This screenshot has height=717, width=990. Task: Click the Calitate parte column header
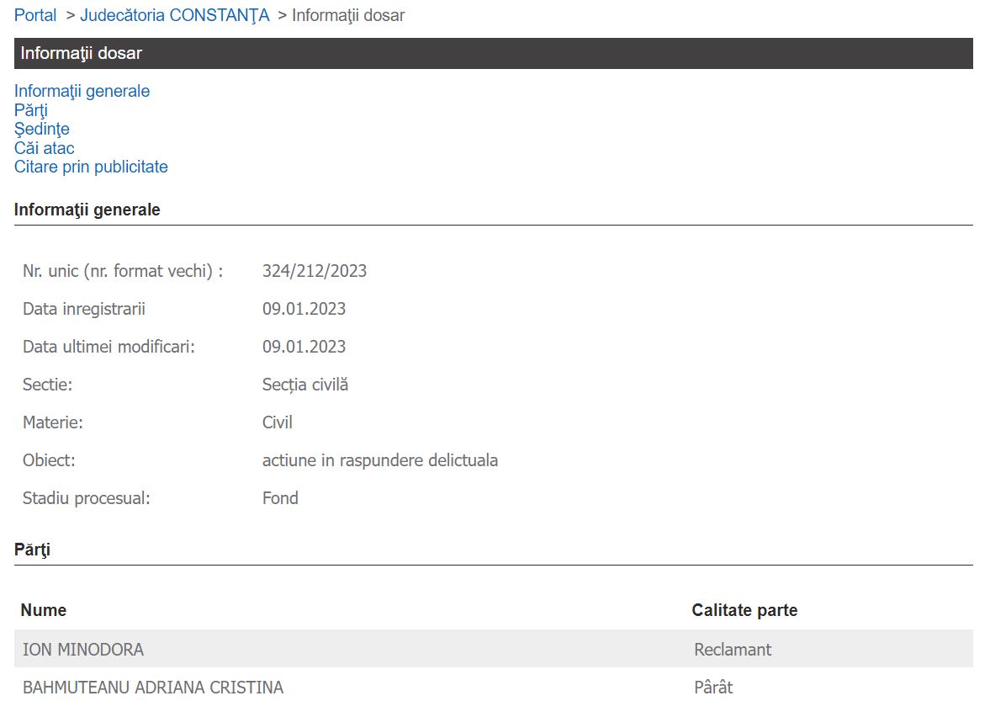click(x=744, y=610)
